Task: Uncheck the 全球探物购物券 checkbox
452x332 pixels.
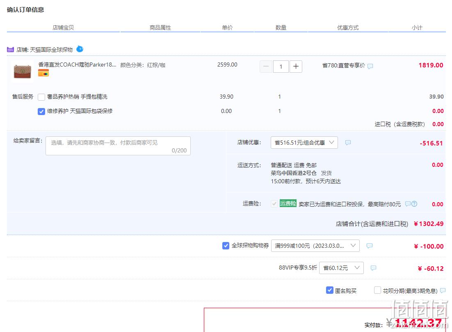Action: click(x=226, y=246)
